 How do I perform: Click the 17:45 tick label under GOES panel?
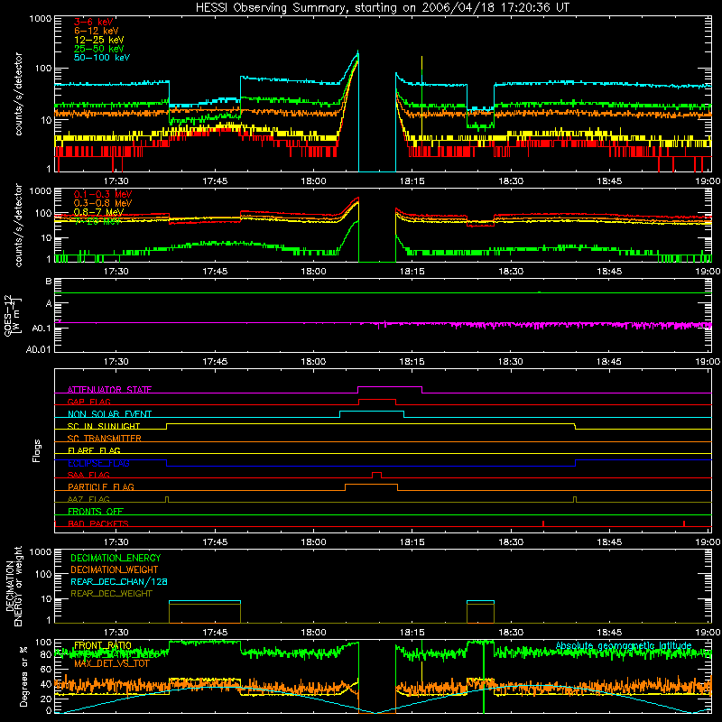click(x=215, y=362)
